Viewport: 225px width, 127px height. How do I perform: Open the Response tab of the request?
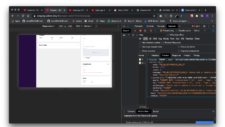point(176,55)
